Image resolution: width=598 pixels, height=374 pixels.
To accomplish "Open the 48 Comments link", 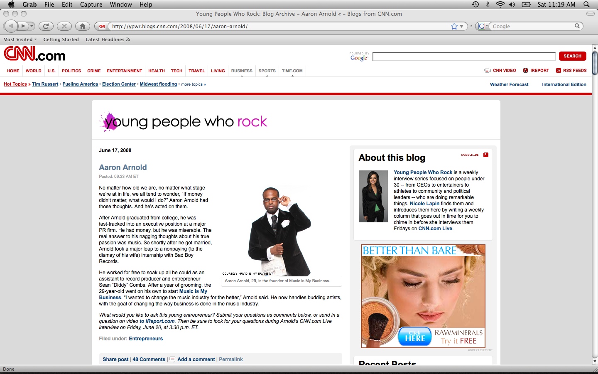I will 149,359.
